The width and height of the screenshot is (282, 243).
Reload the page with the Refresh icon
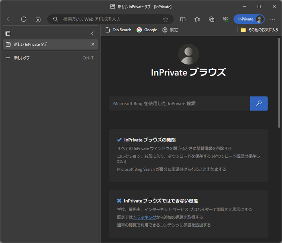click(x=24, y=19)
